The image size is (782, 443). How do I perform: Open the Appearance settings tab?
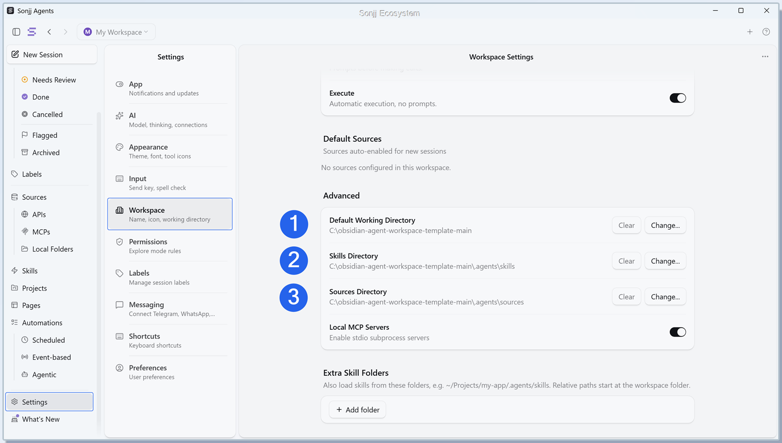tap(170, 151)
